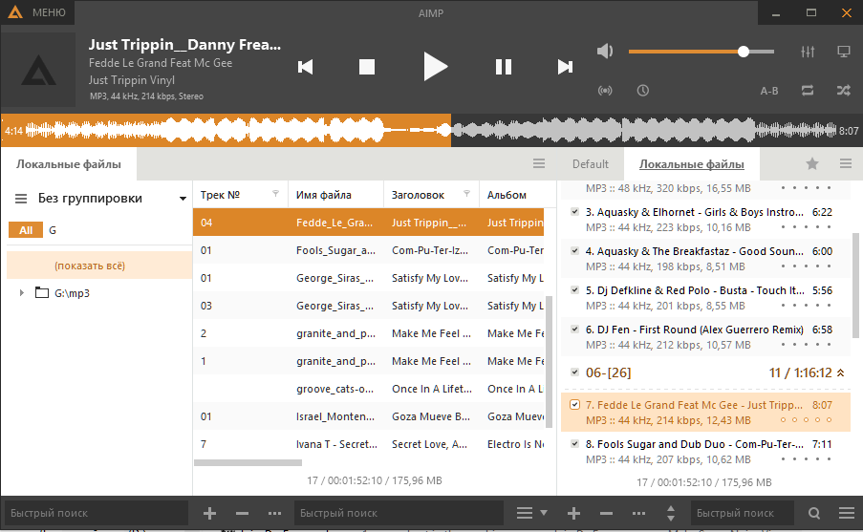Click the equalizer icon

click(806, 52)
